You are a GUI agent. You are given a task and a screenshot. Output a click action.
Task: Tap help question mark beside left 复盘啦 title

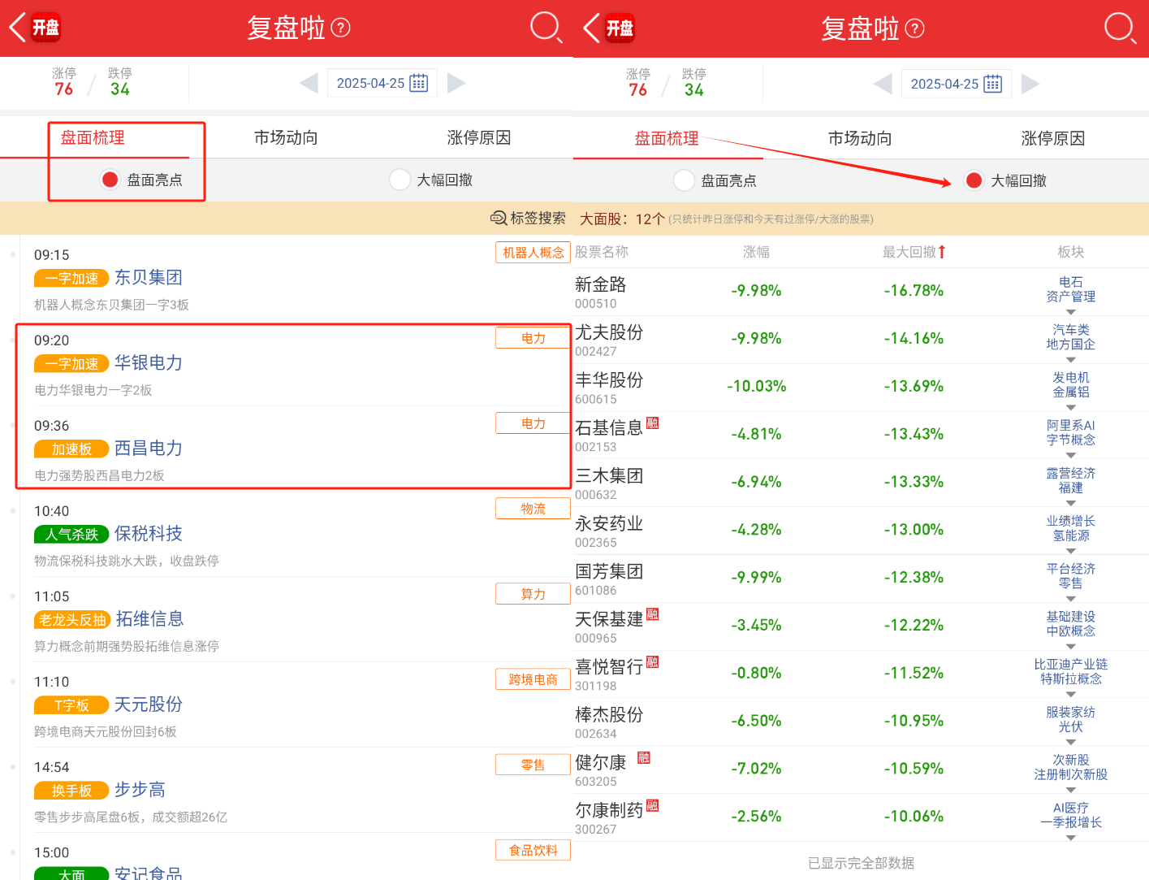342,28
